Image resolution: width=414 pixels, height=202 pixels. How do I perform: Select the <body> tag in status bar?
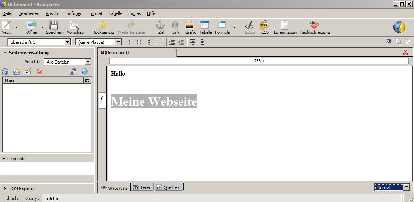[x=32, y=198]
